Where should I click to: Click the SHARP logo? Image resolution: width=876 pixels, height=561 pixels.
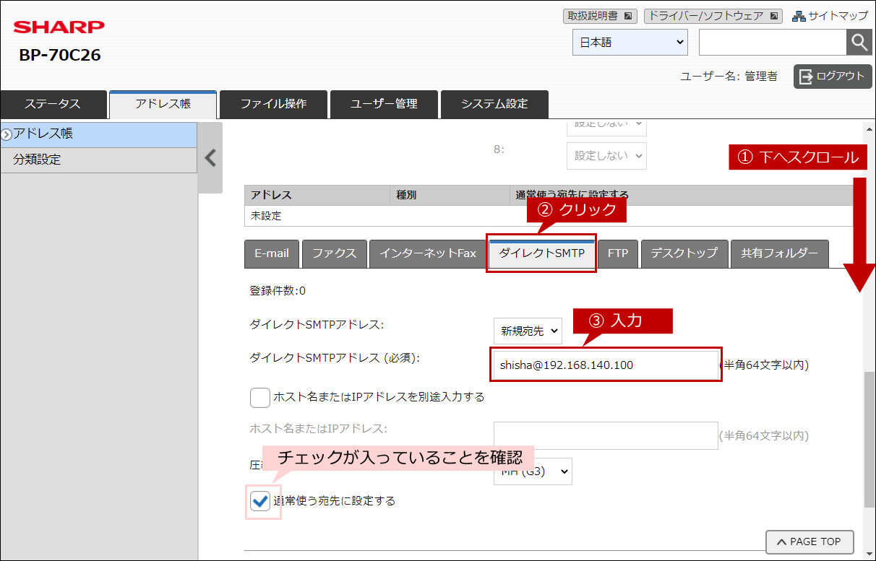click(59, 27)
